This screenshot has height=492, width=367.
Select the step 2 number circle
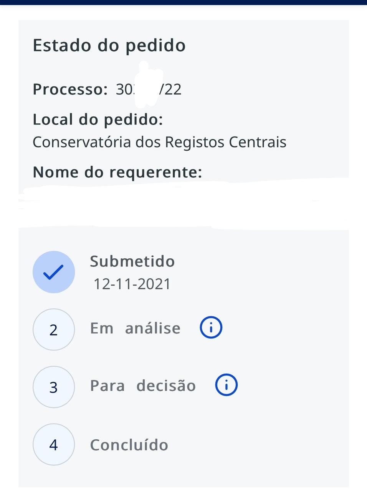coord(54,330)
